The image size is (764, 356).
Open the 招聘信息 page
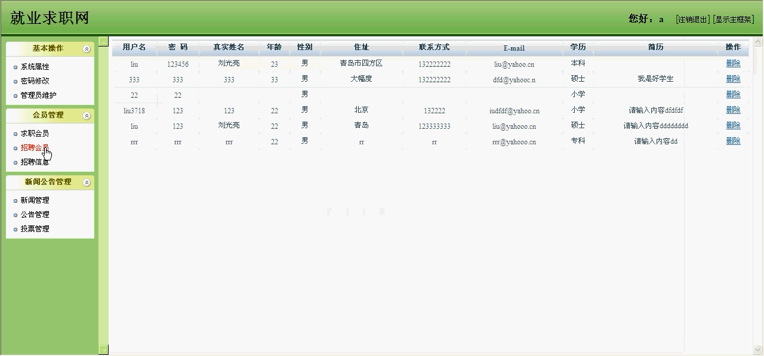(35, 162)
